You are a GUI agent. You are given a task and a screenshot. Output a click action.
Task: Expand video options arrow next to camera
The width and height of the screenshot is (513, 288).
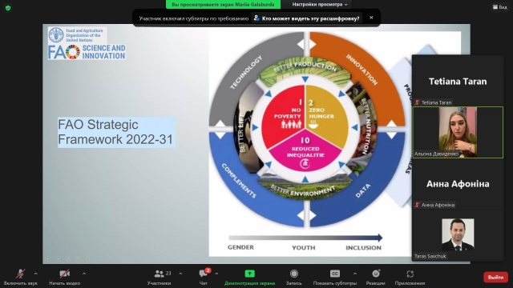pos(83,274)
